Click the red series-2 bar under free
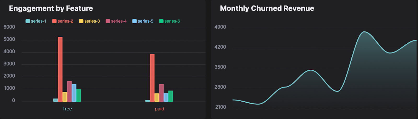Screen dimensions: 418x119 (x=60, y=69)
